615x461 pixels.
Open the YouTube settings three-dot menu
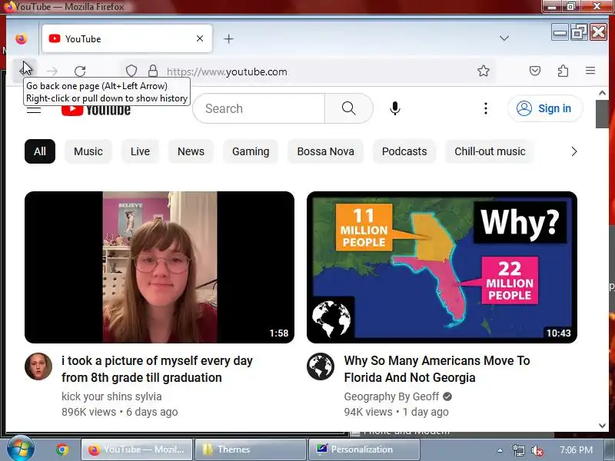tap(486, 108)
